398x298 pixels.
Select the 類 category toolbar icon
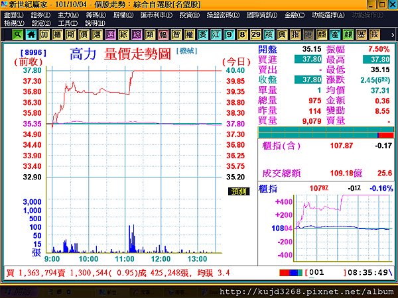tap(150, 34)
